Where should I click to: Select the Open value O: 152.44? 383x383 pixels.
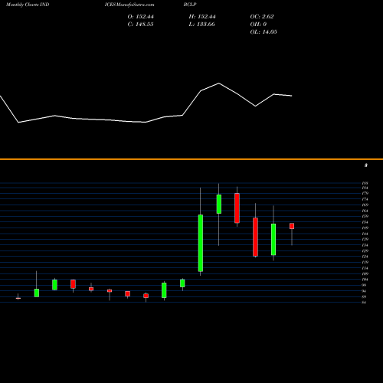pyautogui.click(x=141, y=17)
